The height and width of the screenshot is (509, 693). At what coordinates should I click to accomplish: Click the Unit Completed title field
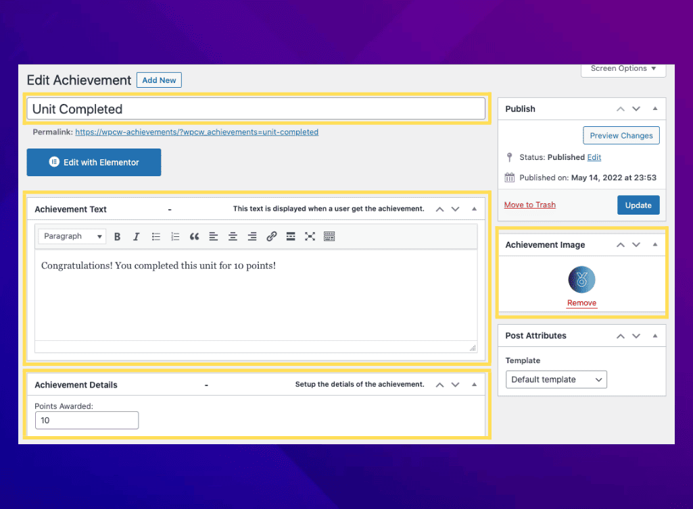click(x=256, y=109)
